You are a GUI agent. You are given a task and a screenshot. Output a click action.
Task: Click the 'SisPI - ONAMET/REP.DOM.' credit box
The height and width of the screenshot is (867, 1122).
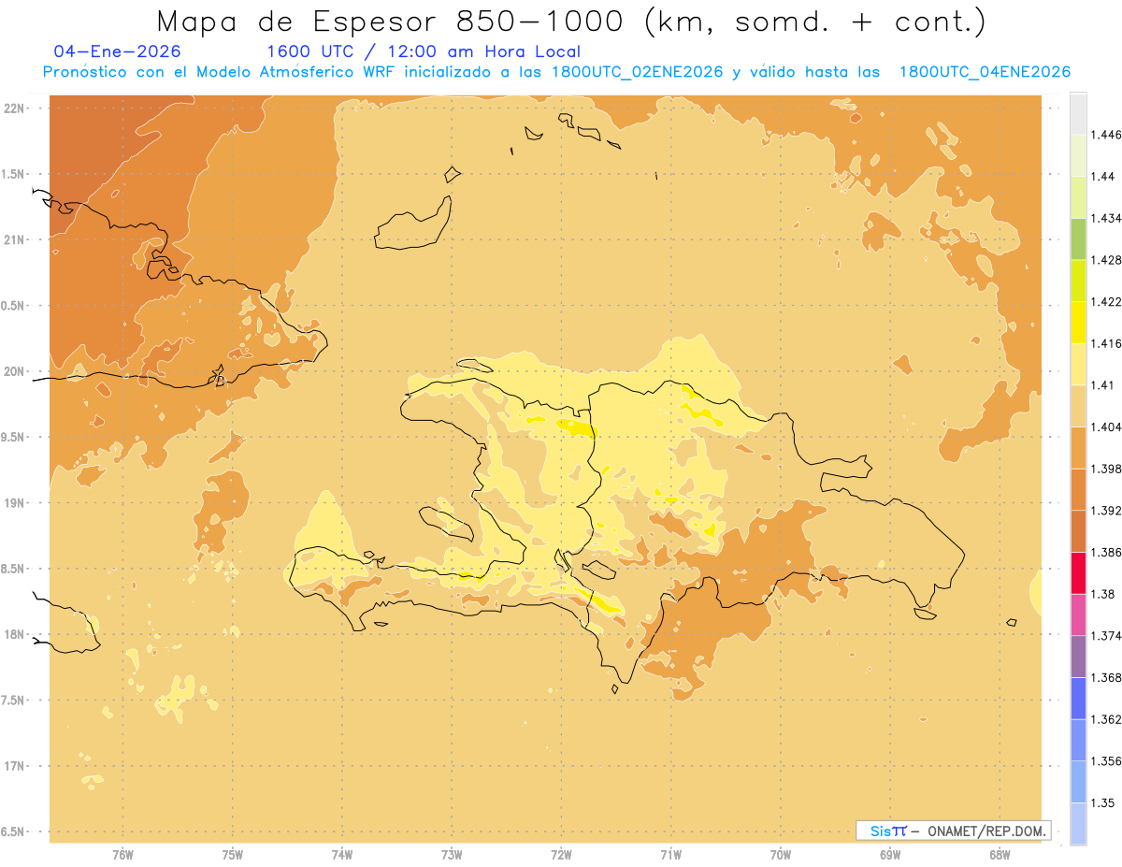coord(953,831)
